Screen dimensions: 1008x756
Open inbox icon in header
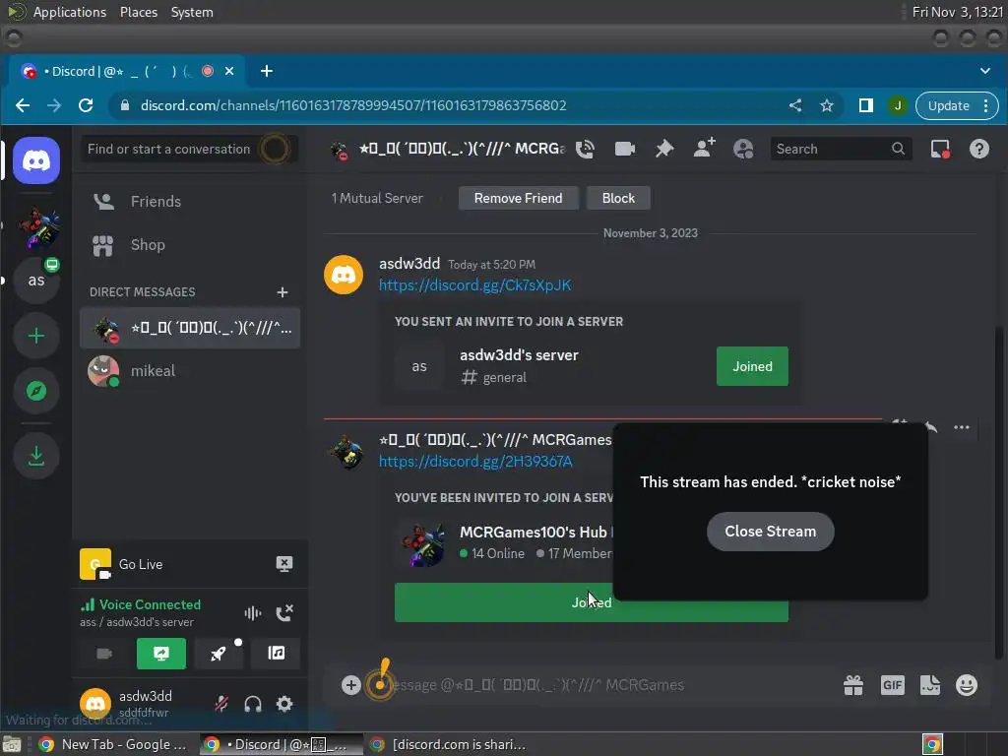(x=940, y=150)
